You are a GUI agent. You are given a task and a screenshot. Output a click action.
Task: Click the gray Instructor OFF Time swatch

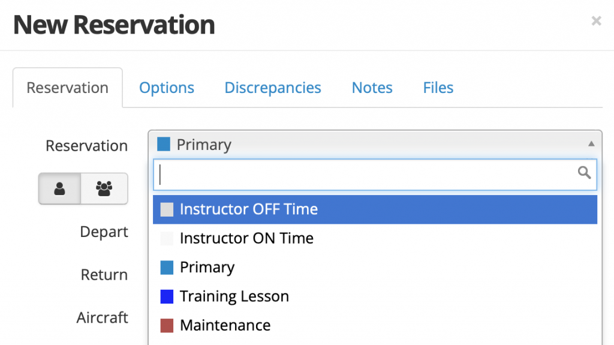pyautogui.click(x=167, y=209)
